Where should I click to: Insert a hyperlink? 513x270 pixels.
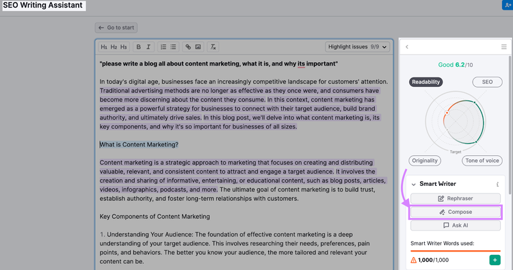point(188,47)
